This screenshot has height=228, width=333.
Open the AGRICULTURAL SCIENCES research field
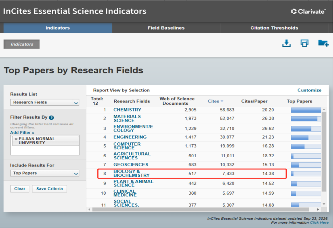(132, 156)
